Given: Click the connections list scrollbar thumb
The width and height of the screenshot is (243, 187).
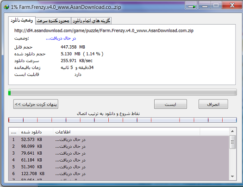Looking at the screenshot, I should pos(232,142).
